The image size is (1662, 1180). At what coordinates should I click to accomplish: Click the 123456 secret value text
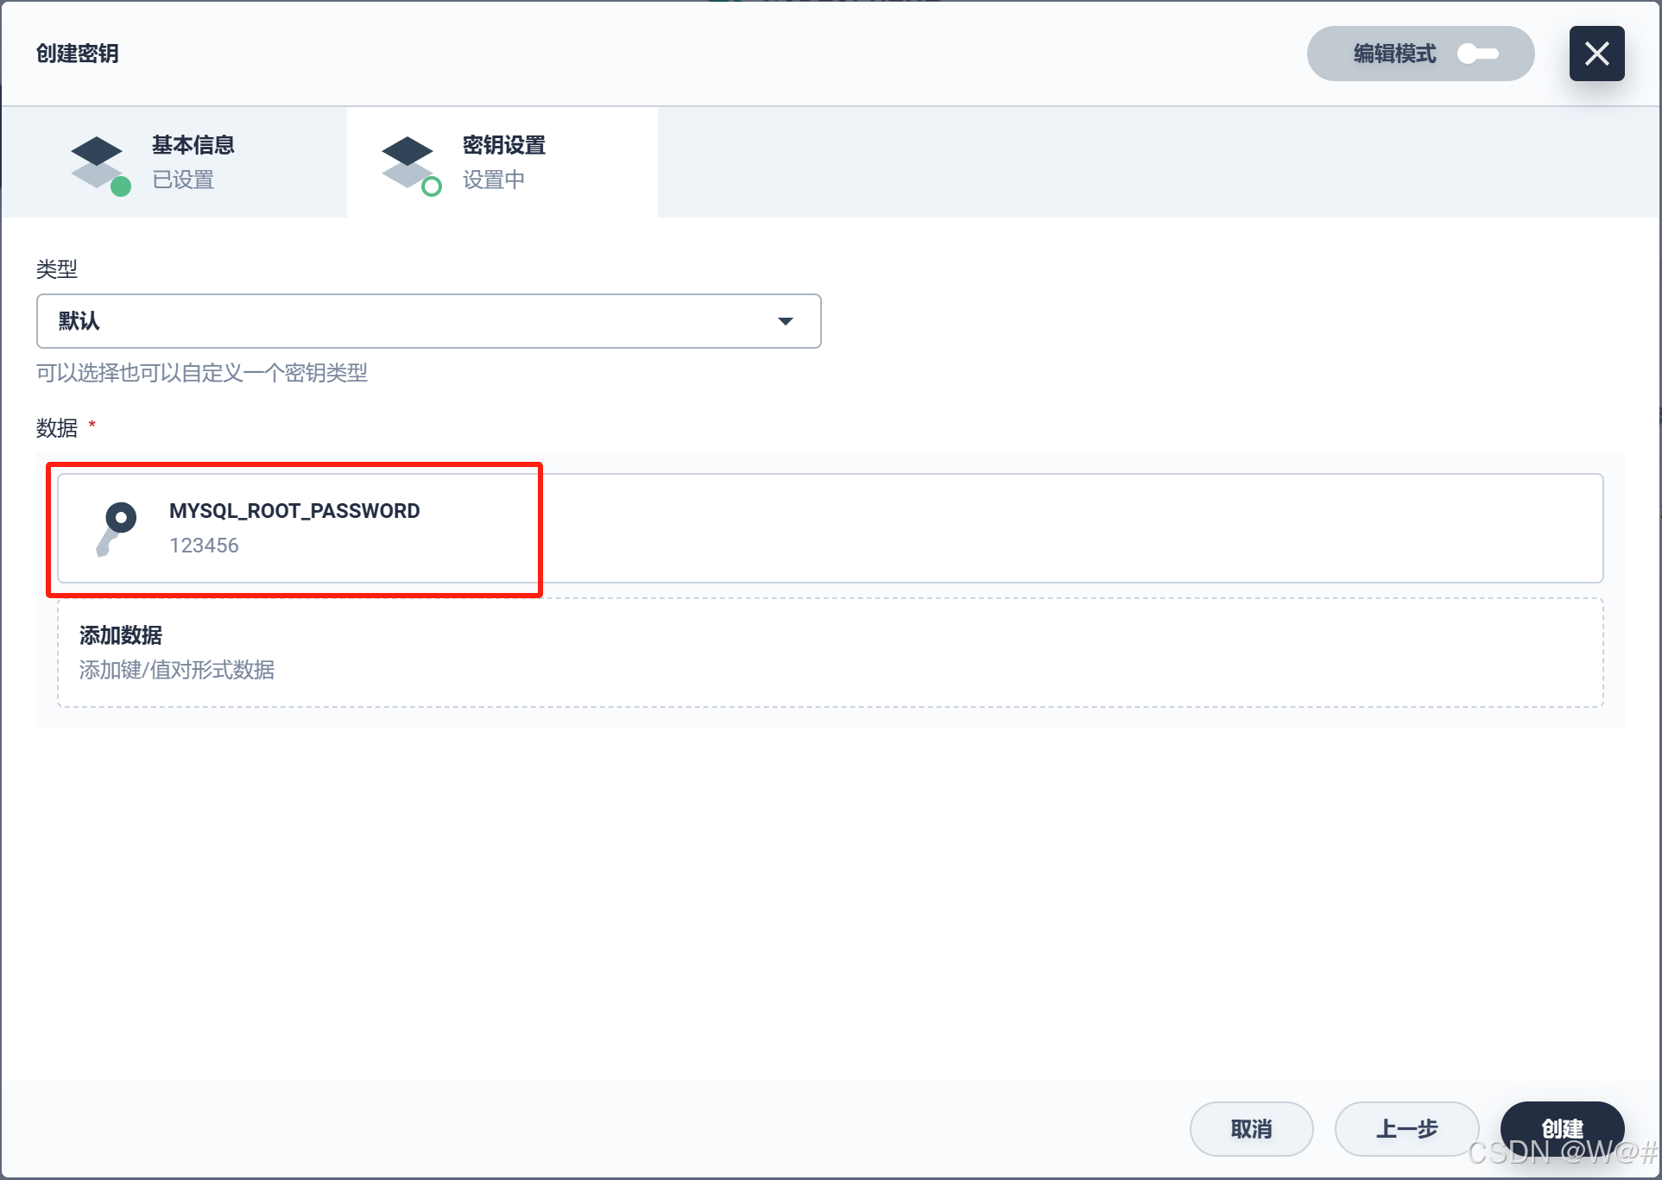pos(204,546)
